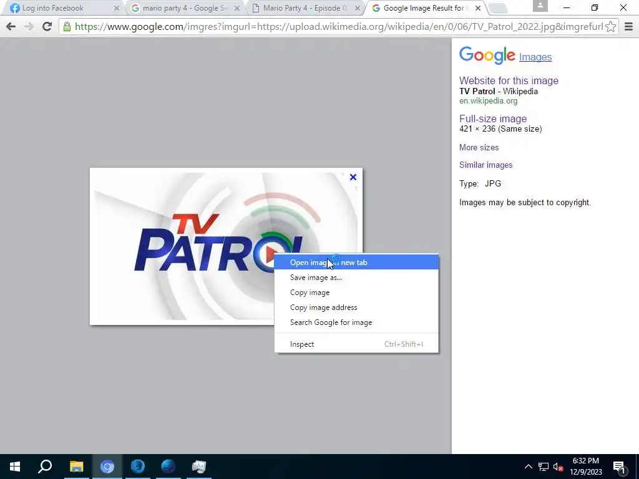Open the notification center icon
The image size is (639, 479).
pyautogui.click(x=619, y=467)
